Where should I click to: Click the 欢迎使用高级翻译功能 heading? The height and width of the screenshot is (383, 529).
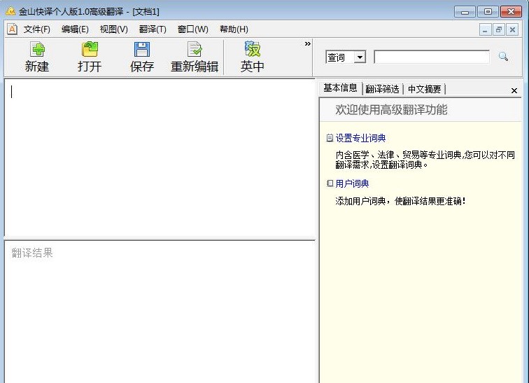pos(391,110)
